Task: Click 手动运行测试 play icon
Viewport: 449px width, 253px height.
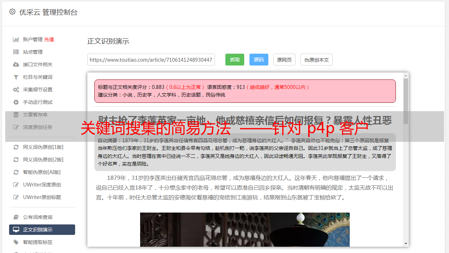Action: (16, 102)
